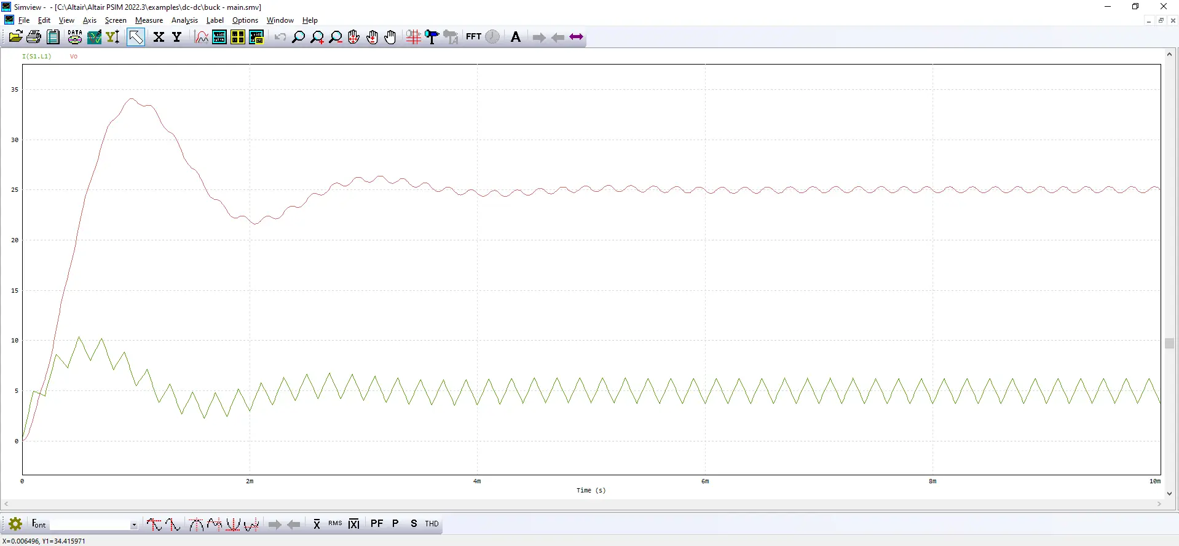The image size is (1179, 546).
Task: Click the sixth red measure curve icon
Action: pyautogui.click(x=251, y=524)
